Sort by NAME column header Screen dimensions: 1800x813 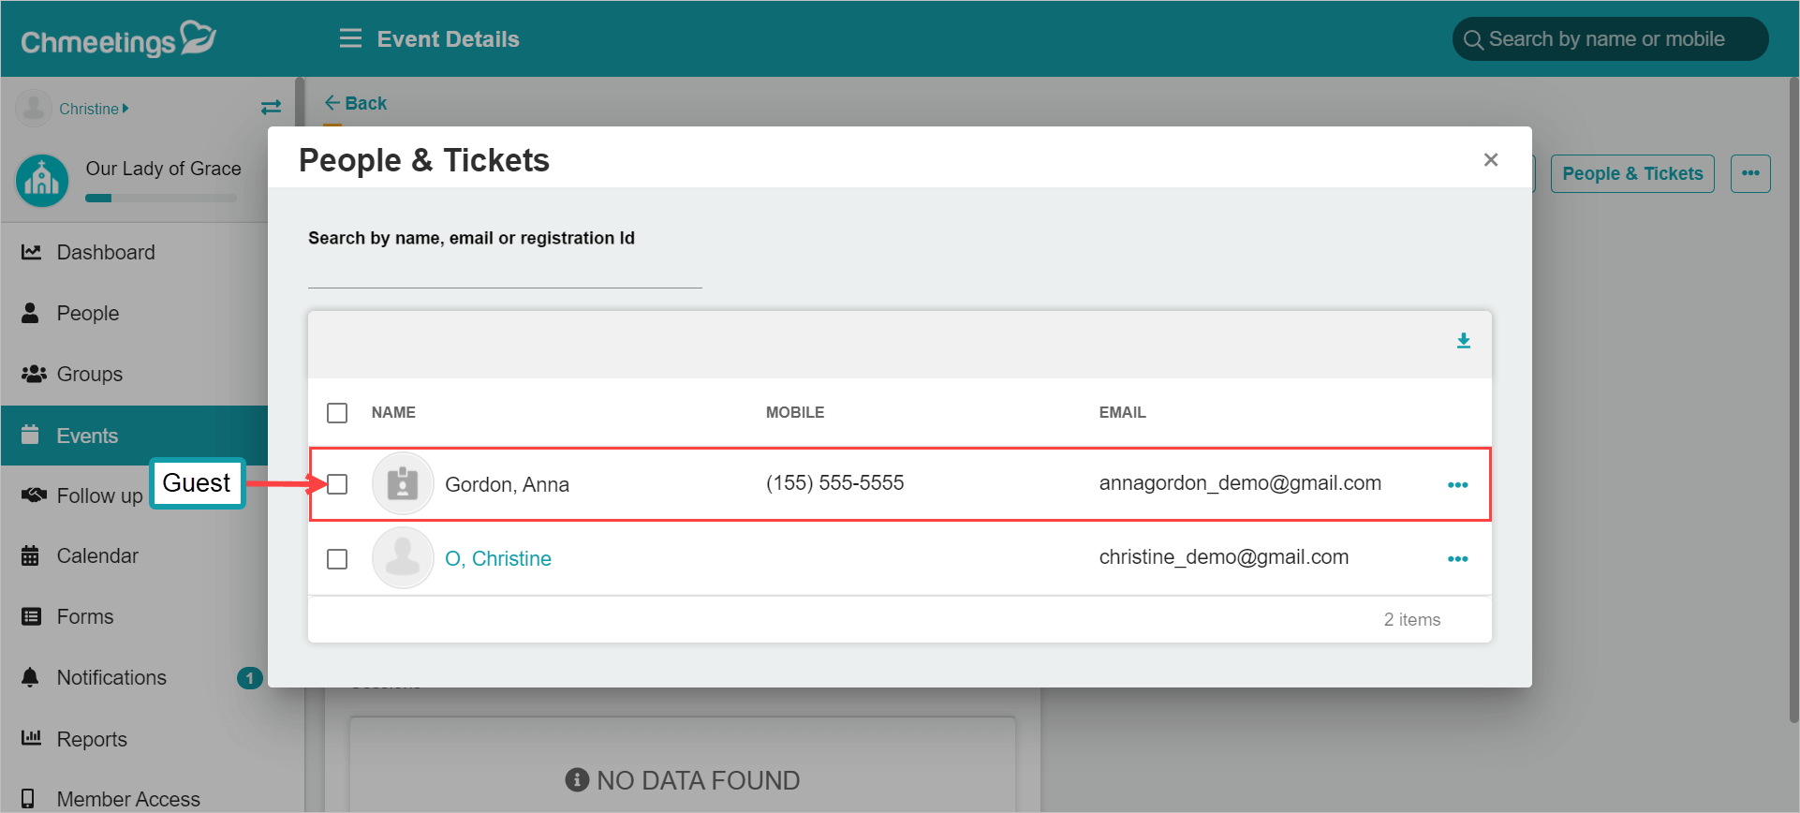(x=393, y=412)
